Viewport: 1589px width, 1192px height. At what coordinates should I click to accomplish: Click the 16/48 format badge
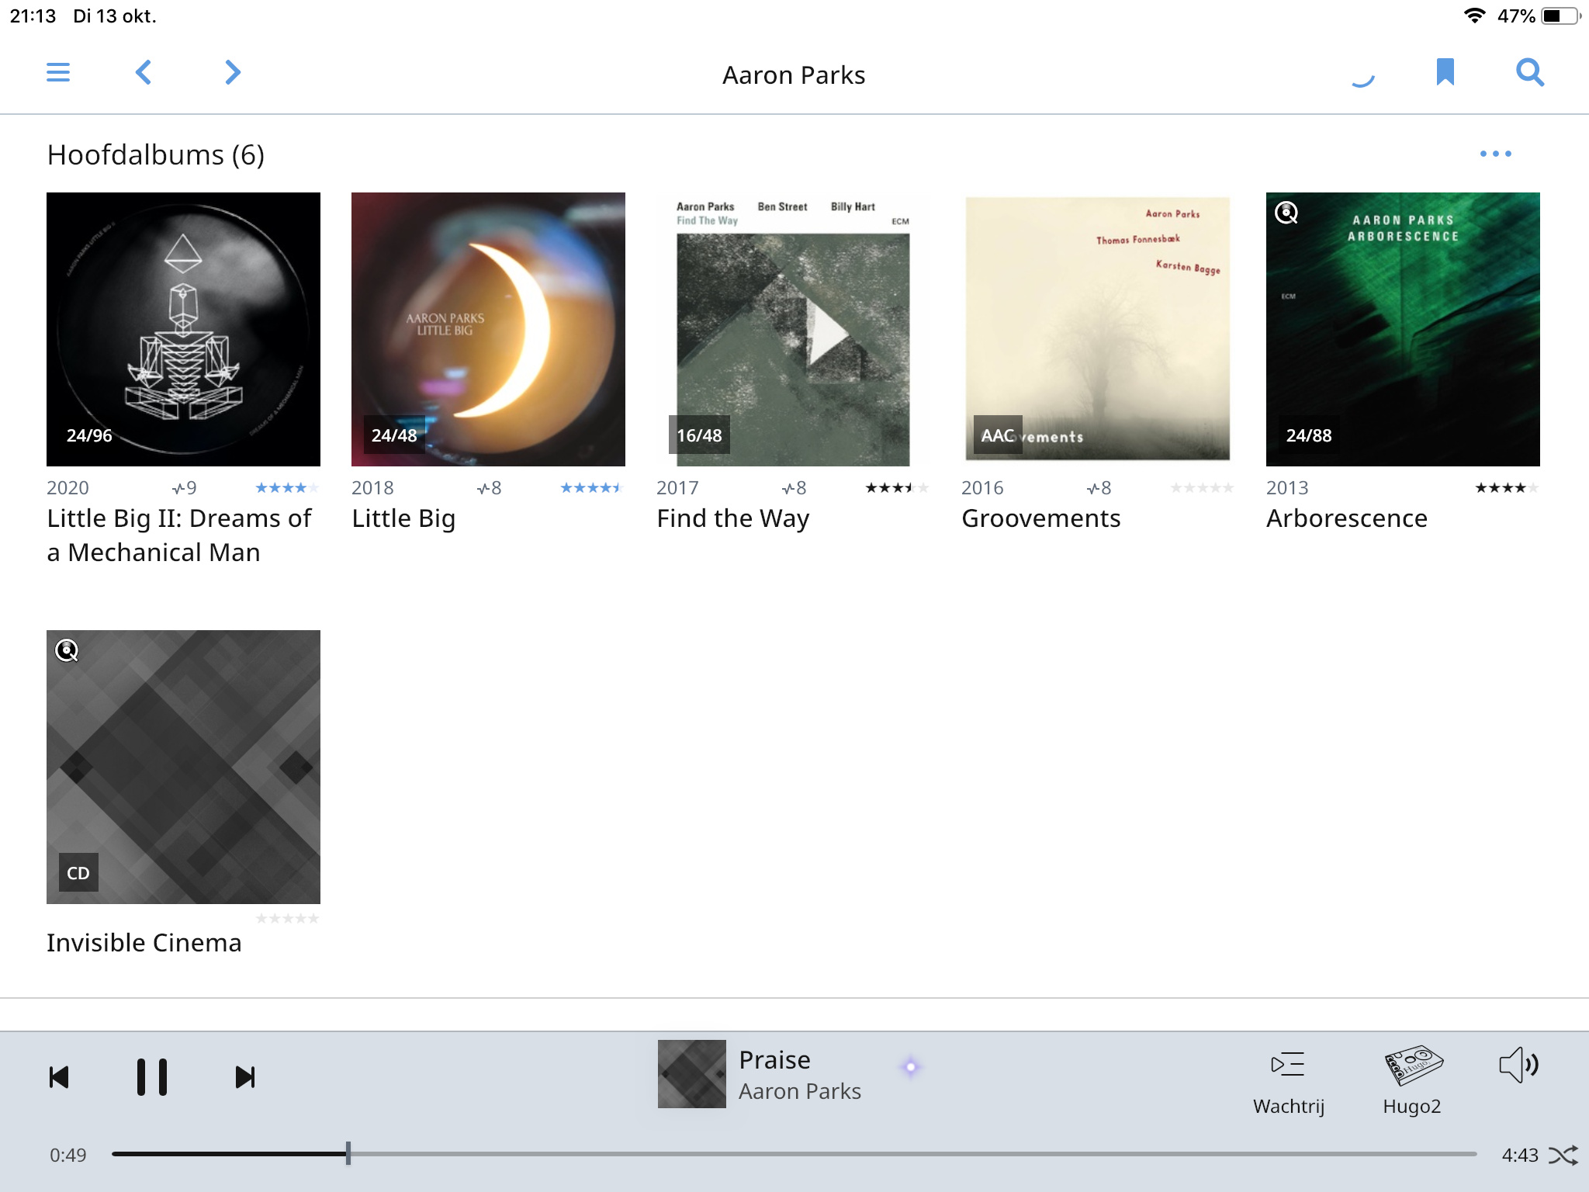pyautogui.click(x=699, y=435)
